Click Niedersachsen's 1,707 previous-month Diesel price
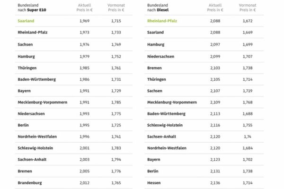Image resolution: width=284 pixels, height=189 pixels. 248,56
